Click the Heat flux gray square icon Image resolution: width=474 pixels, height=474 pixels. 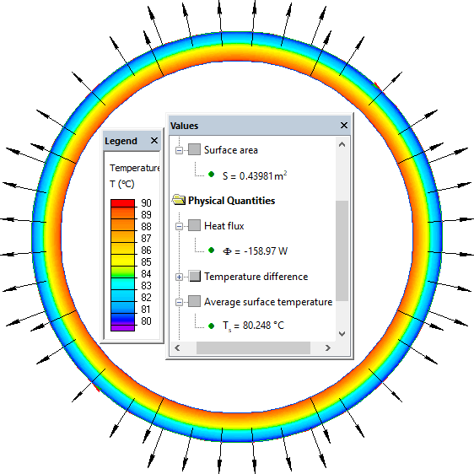[194, 225]
